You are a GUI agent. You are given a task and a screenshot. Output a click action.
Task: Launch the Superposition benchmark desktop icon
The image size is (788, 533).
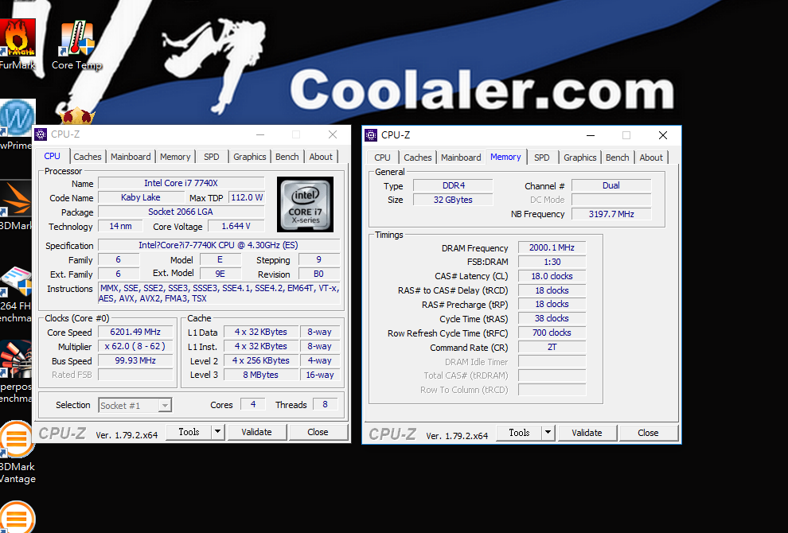tap(16, 372)
